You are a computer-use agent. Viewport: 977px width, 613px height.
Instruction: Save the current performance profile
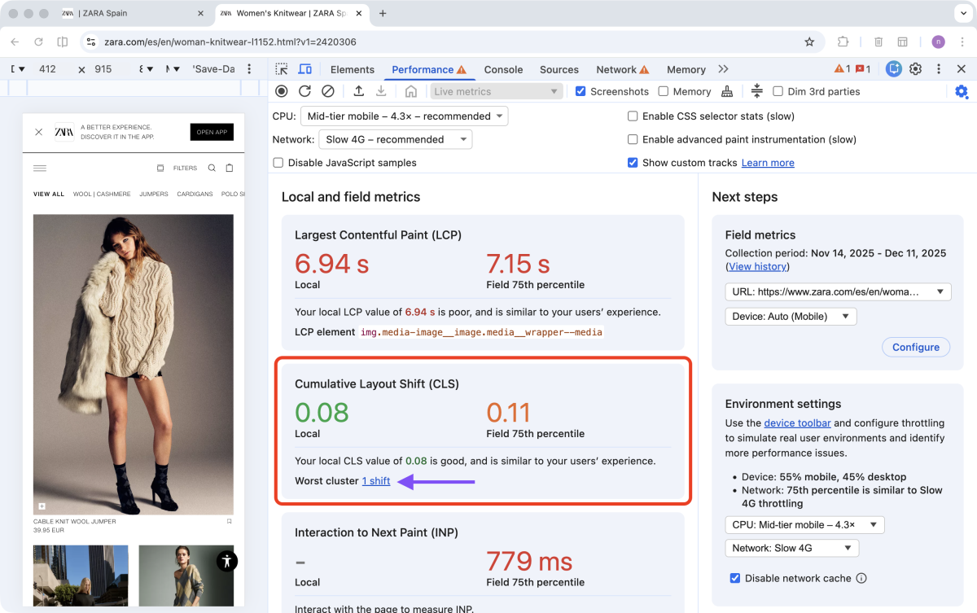[381, 91]
